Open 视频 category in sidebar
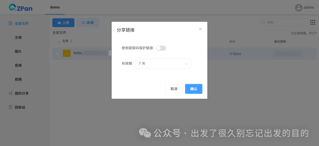Screen dimensions: 319x146 click(x=18, y=80)
